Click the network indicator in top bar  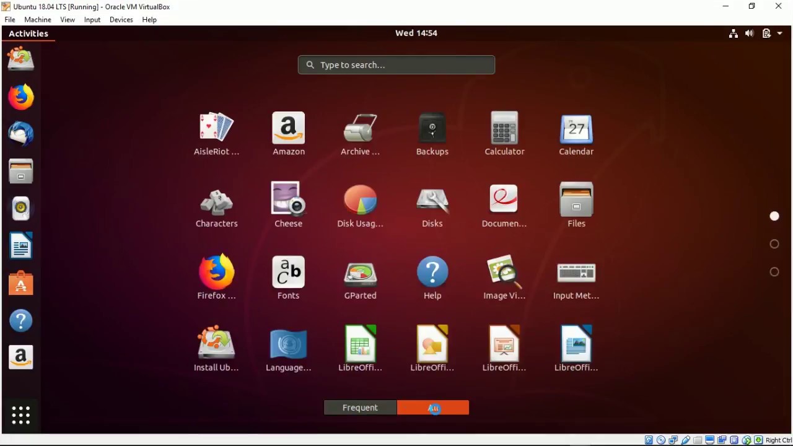(734, 33)
